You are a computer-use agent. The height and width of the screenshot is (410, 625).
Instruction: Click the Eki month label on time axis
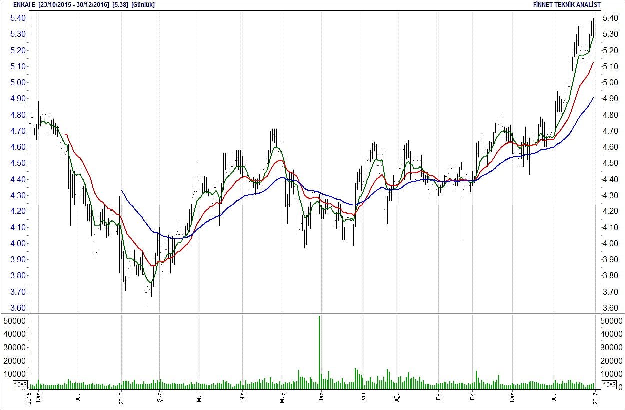pos(472,398)
